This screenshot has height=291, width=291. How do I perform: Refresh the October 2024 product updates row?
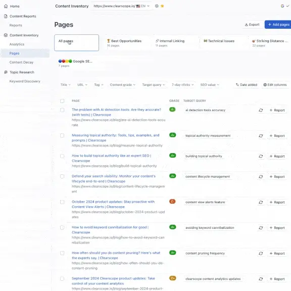coord(261,202)
